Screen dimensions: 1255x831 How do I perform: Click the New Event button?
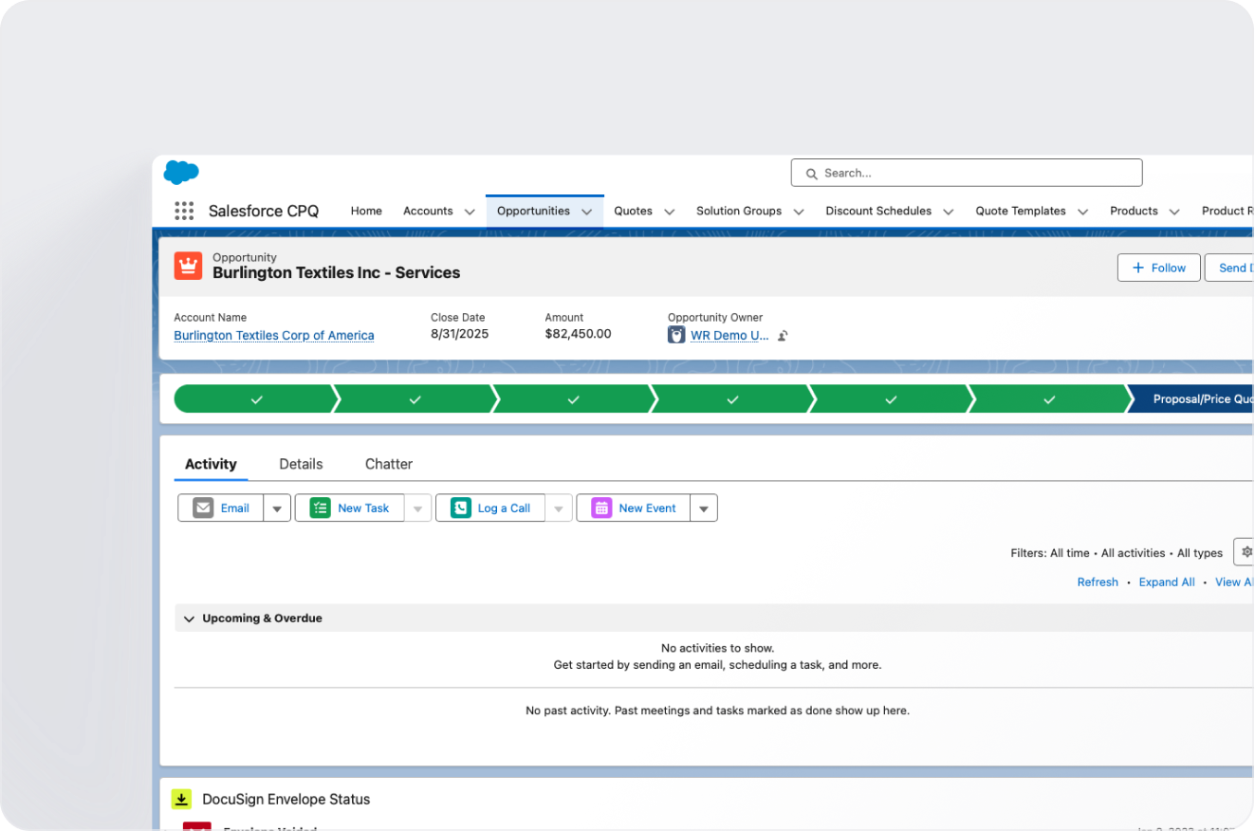(634, 508)
